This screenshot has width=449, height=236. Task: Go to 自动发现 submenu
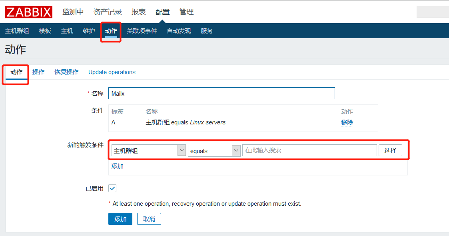(x=179, y=31)
